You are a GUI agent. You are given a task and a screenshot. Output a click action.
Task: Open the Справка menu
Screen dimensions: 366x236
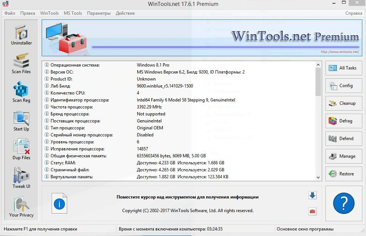(353, 13)
